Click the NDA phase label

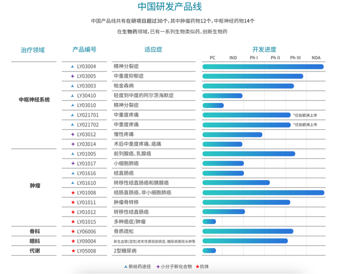tap(316, 58)
